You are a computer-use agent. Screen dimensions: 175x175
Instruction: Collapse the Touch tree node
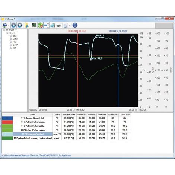(7, 33)
